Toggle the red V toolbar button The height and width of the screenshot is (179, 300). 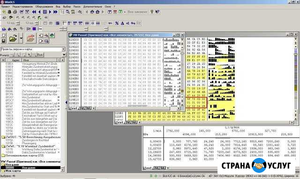[115, 12]
